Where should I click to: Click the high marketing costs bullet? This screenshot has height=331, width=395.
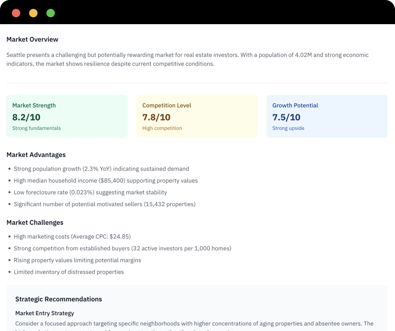coord(72,236)
